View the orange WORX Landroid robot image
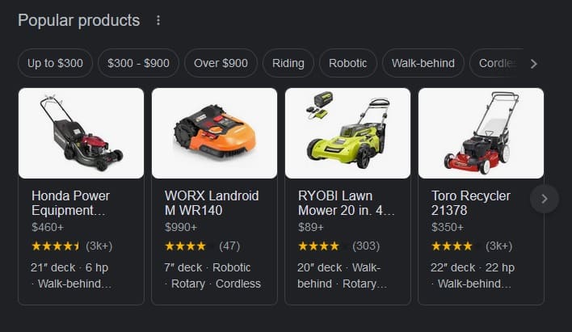Screen dimensions: 572x332 point(214,133)
